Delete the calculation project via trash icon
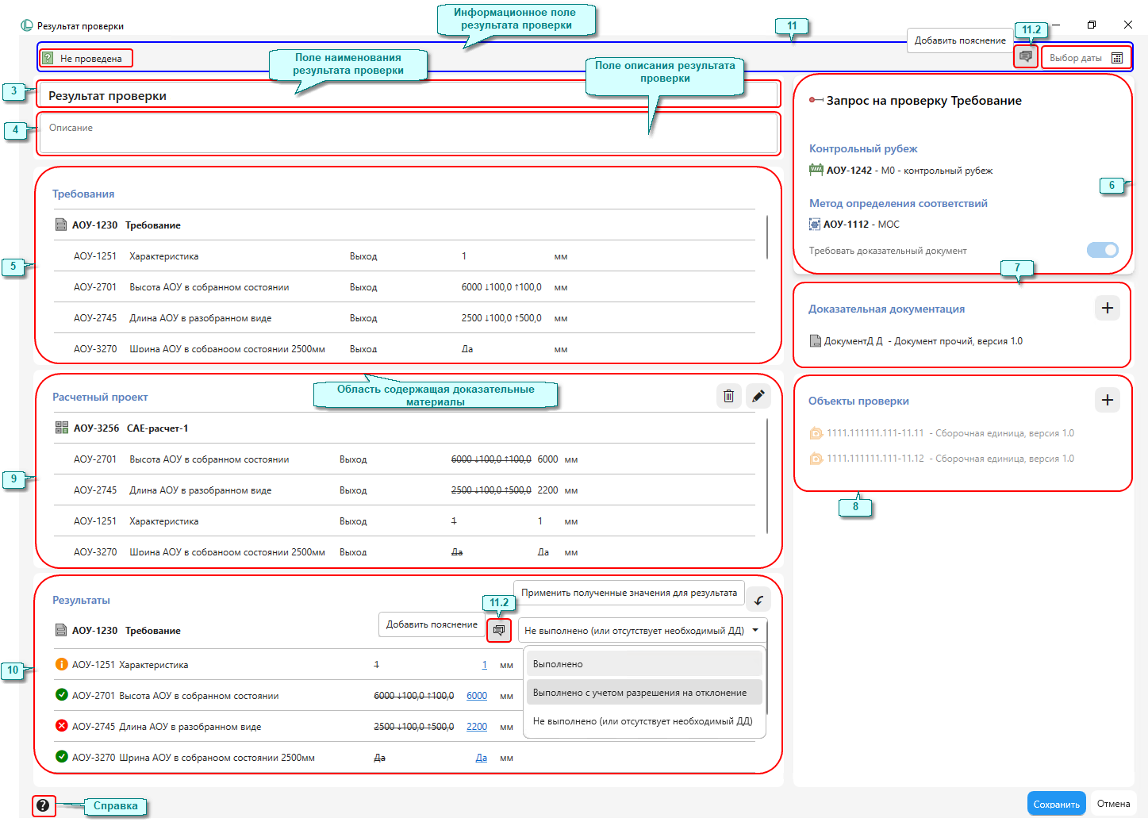 728,396
